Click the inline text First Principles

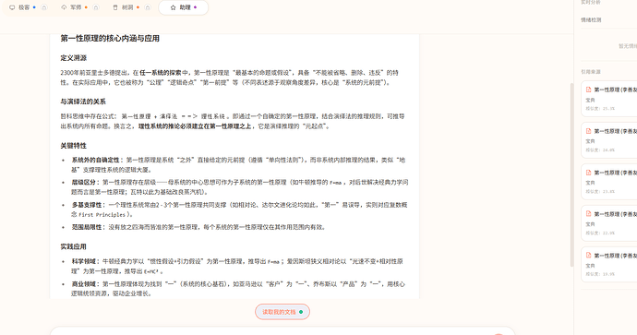(x=102, y=215)
